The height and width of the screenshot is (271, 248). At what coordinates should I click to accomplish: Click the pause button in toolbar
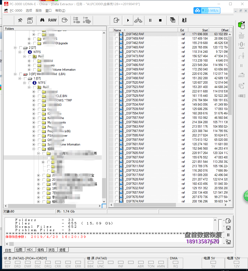[150, 20]
